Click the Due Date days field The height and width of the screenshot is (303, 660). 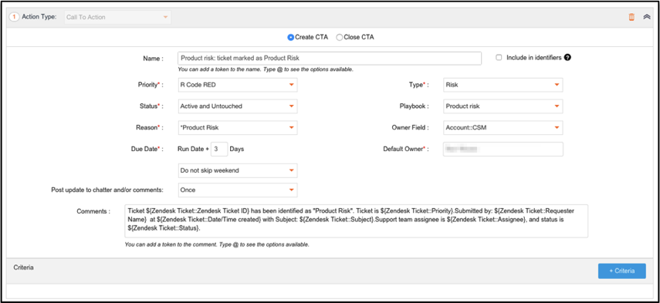219,150
